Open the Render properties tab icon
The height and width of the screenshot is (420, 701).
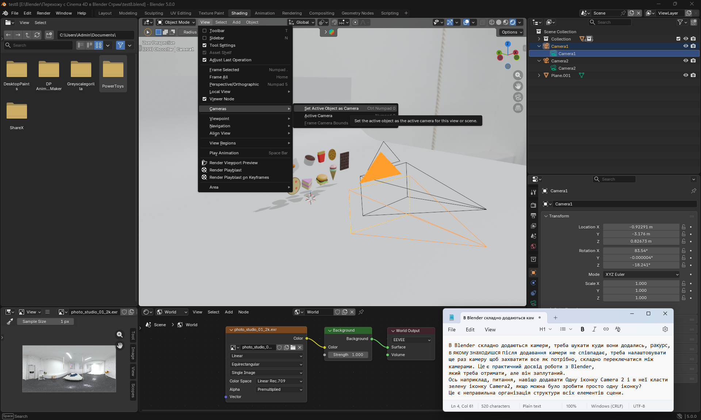pos(533,205)
